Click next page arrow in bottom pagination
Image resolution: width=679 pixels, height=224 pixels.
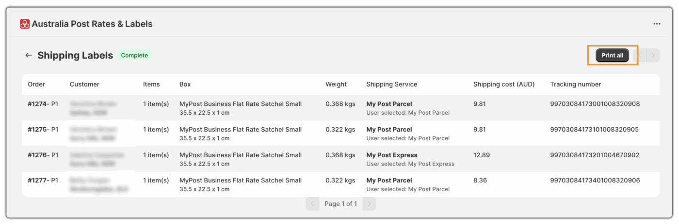pyautogui.click(x=370, y=204)
